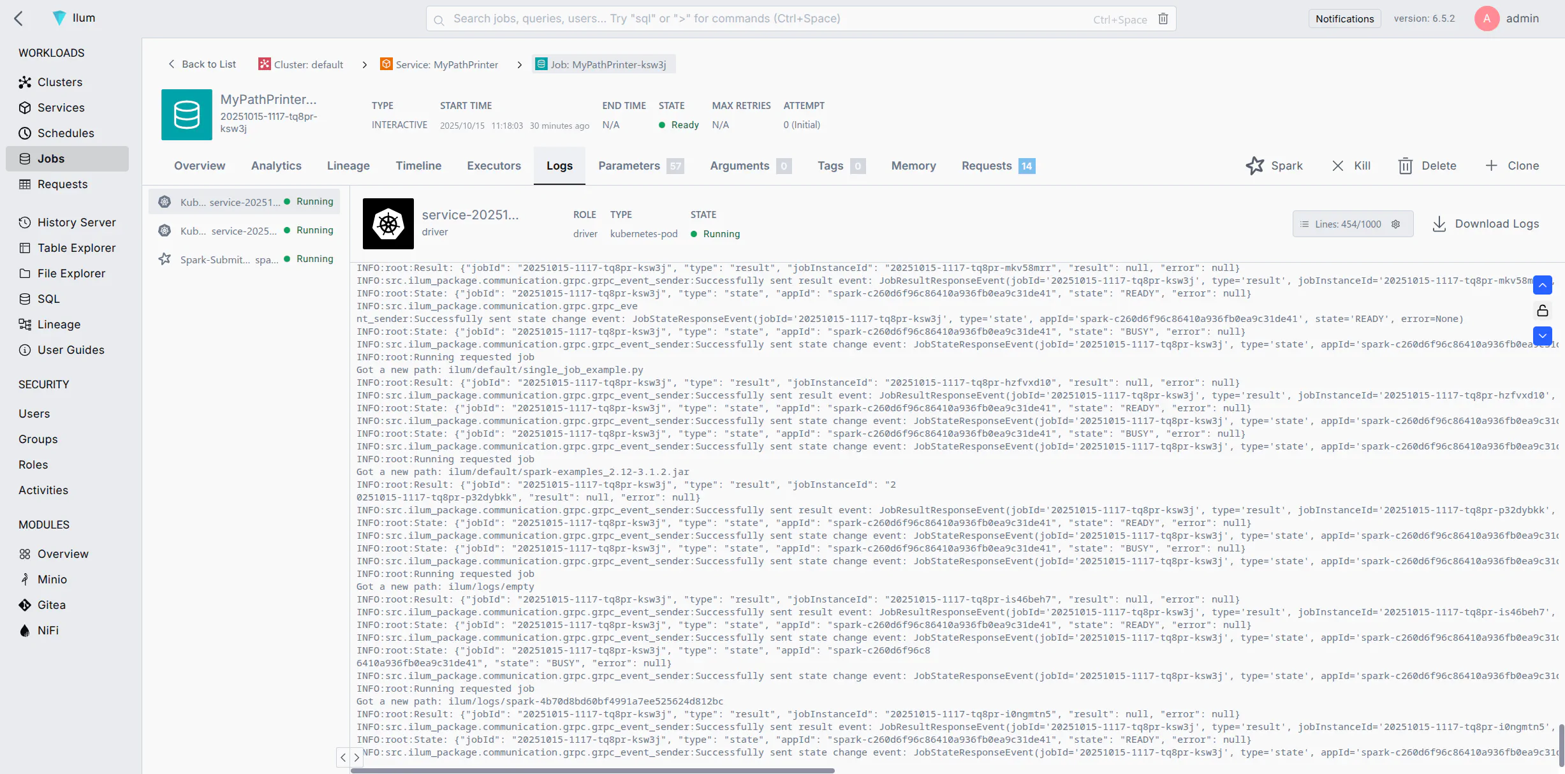Image resolution: width=1565 pixels, height=774 pixels.
Task: Kill the job with X icon
Action: tap(1338, 166)
